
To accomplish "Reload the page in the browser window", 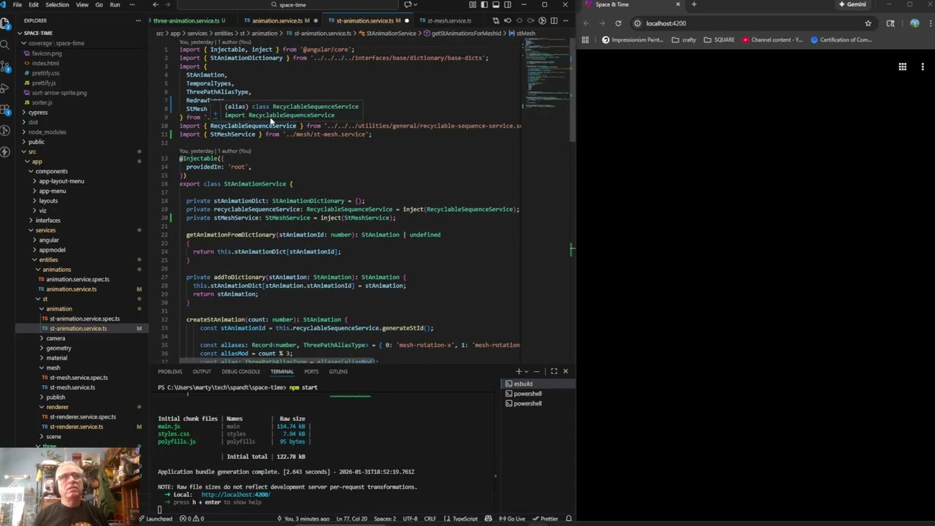I will click(x=618, y=23).
